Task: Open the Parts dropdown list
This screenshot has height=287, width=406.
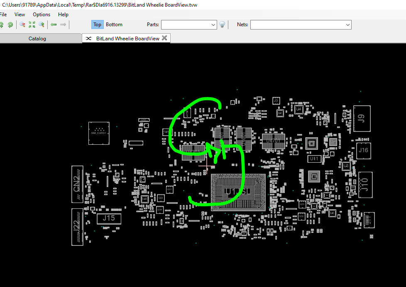Action: click(x=213, y=25)
